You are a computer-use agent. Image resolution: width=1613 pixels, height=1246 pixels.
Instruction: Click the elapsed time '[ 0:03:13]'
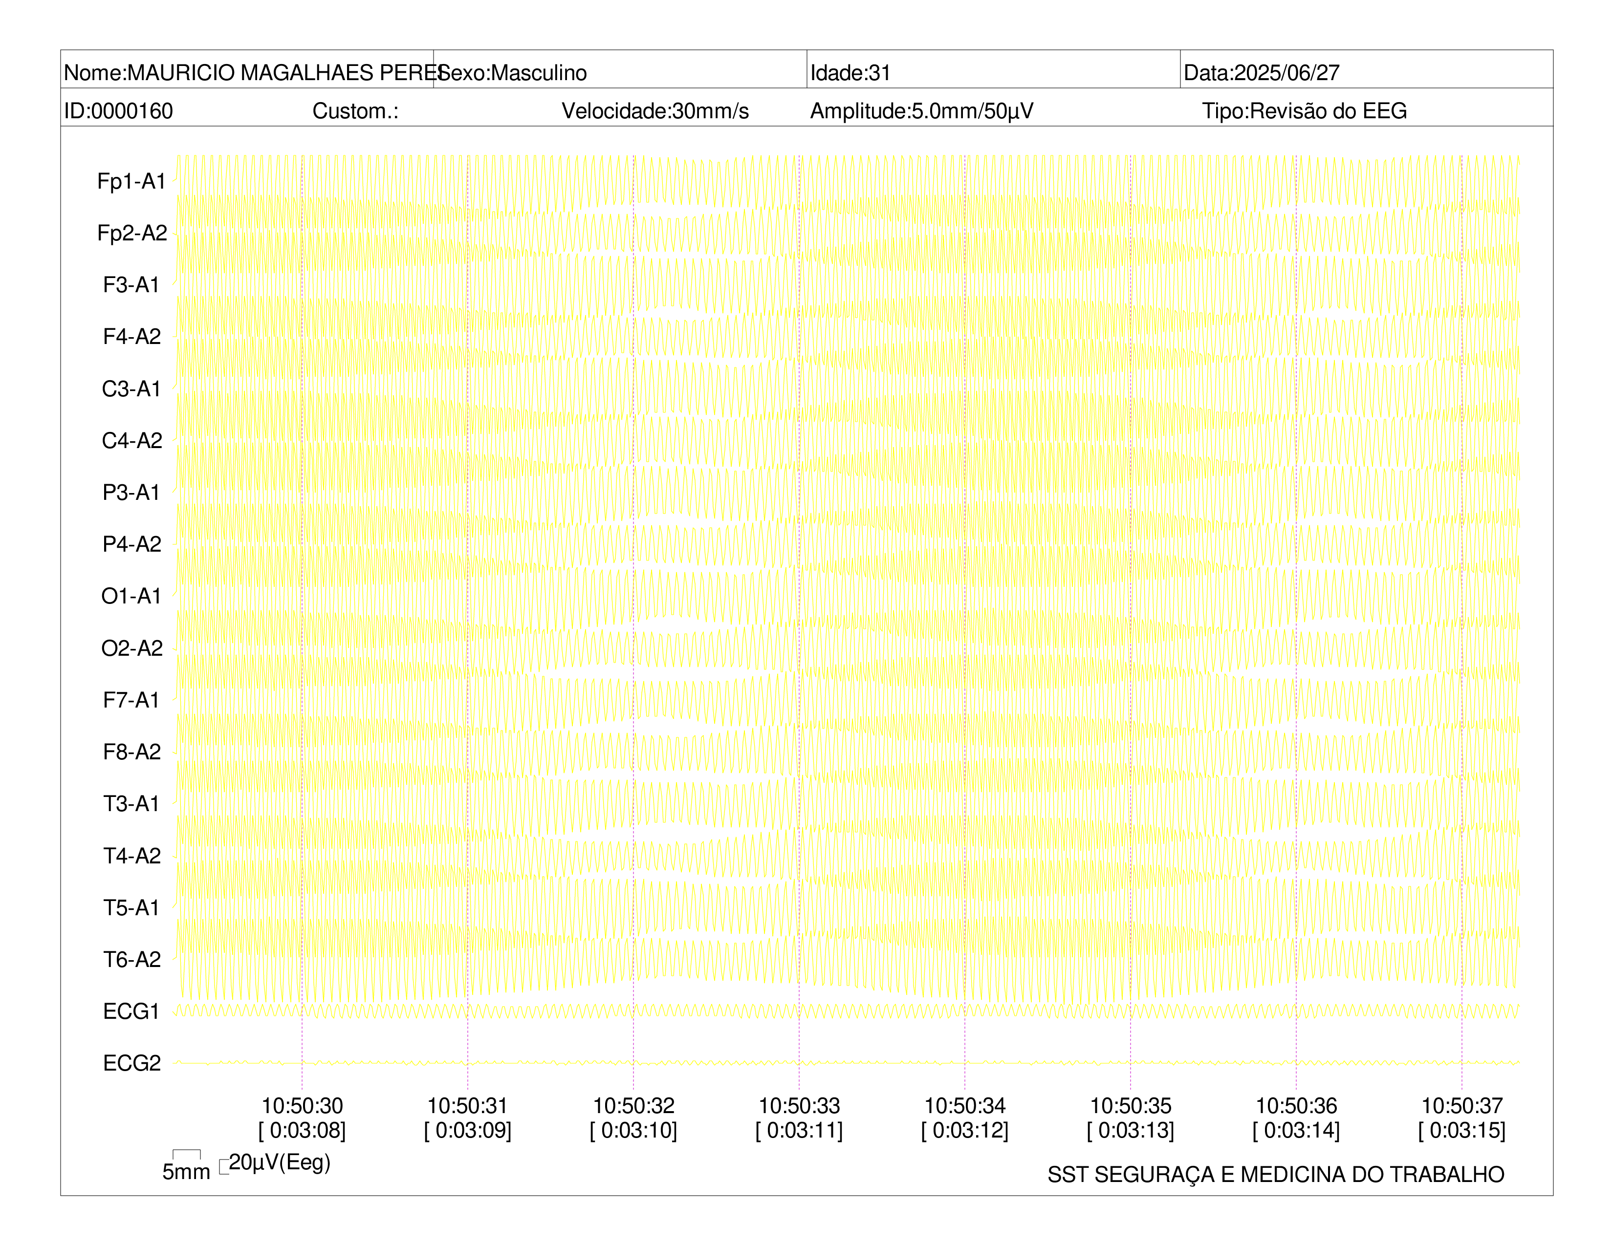[x=1131, y=1130]
